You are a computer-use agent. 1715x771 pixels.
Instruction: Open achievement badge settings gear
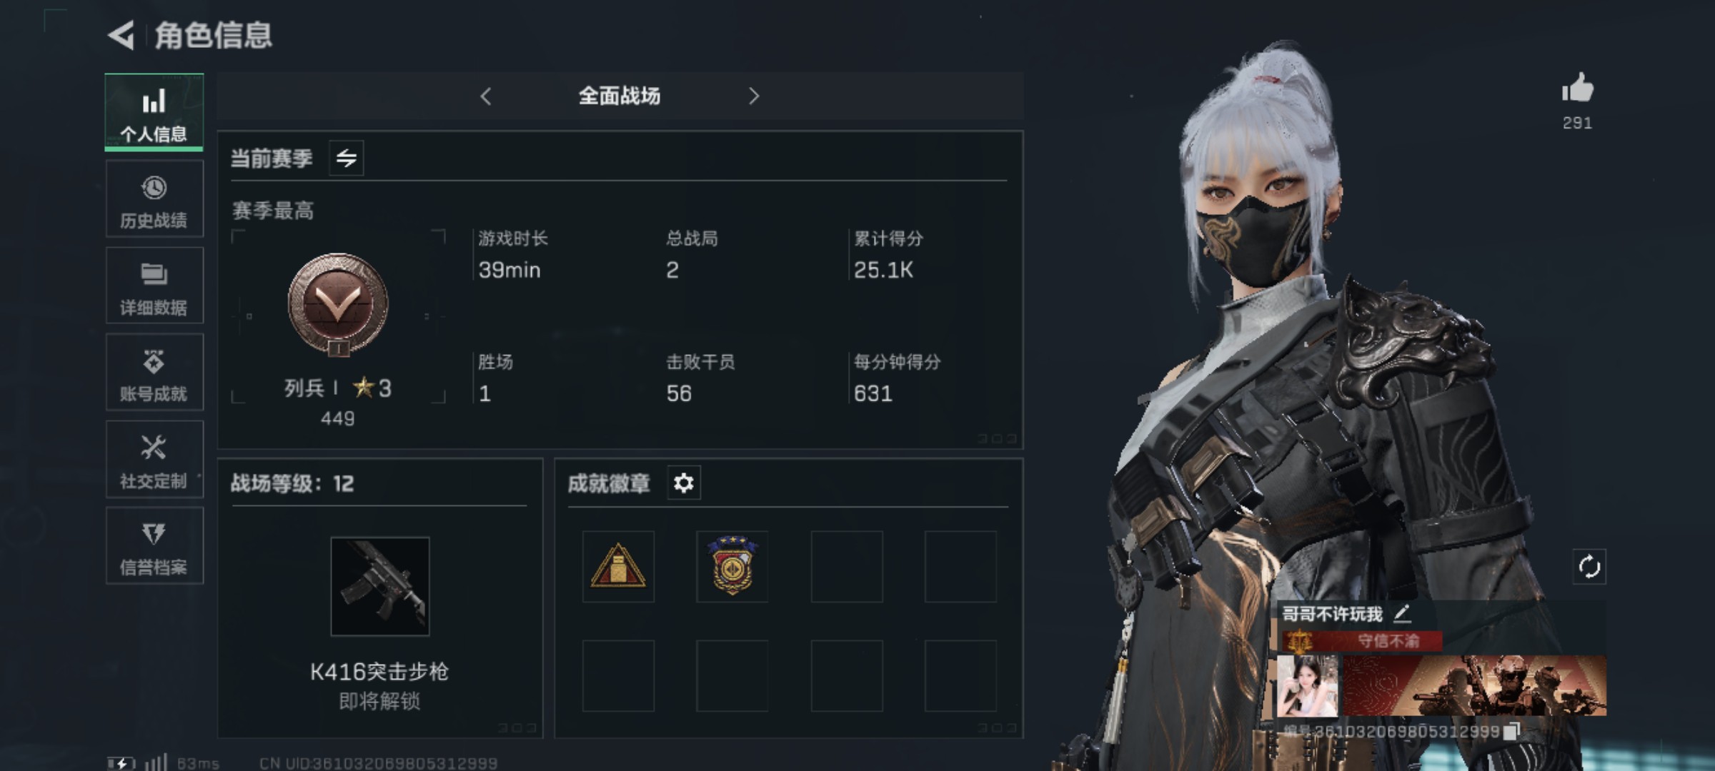tap(684, 483)
